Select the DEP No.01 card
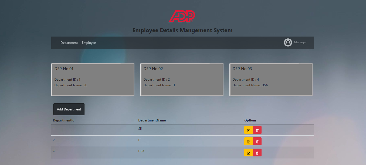The height and width of the screenshot is (165, 366). point(93,80)
